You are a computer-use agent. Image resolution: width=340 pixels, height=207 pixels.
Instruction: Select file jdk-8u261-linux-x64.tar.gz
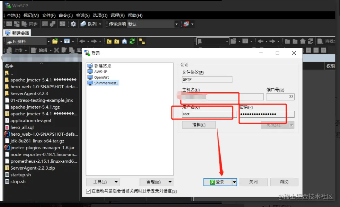tap(37, 141)
